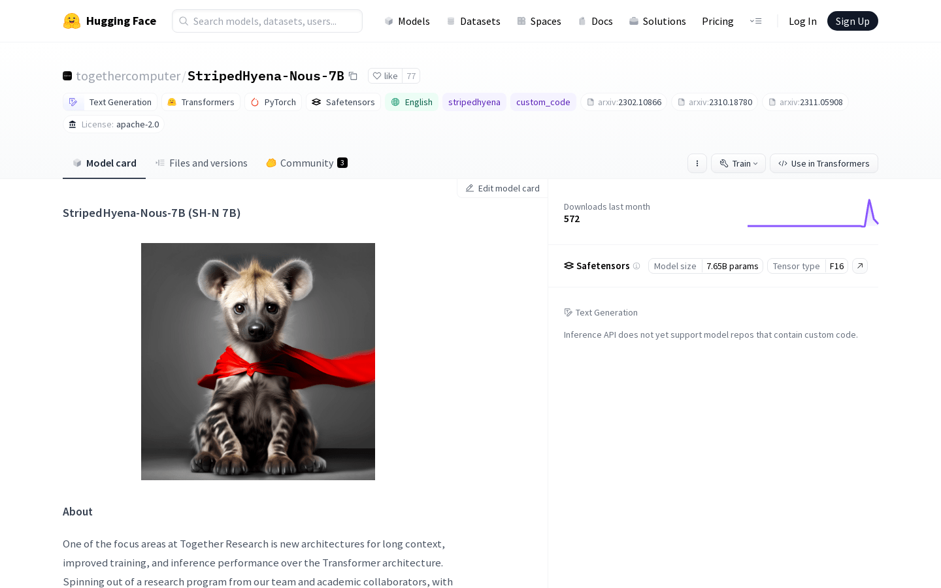Click the downloads last month chart
This screenshot has width=941, height=588.
point(812,214)
